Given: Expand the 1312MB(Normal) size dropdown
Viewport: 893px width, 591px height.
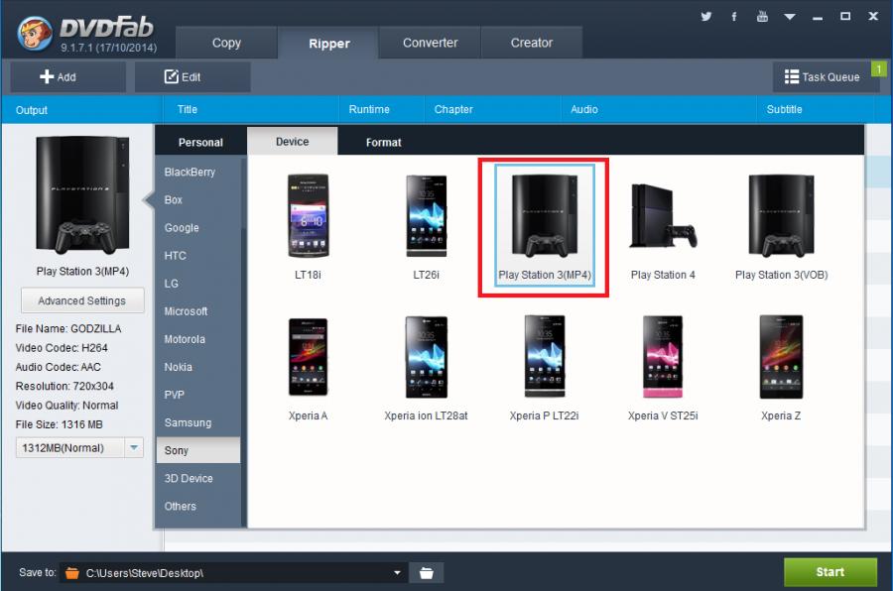Looking at the screenshot, I should click(x=135, y=448).
